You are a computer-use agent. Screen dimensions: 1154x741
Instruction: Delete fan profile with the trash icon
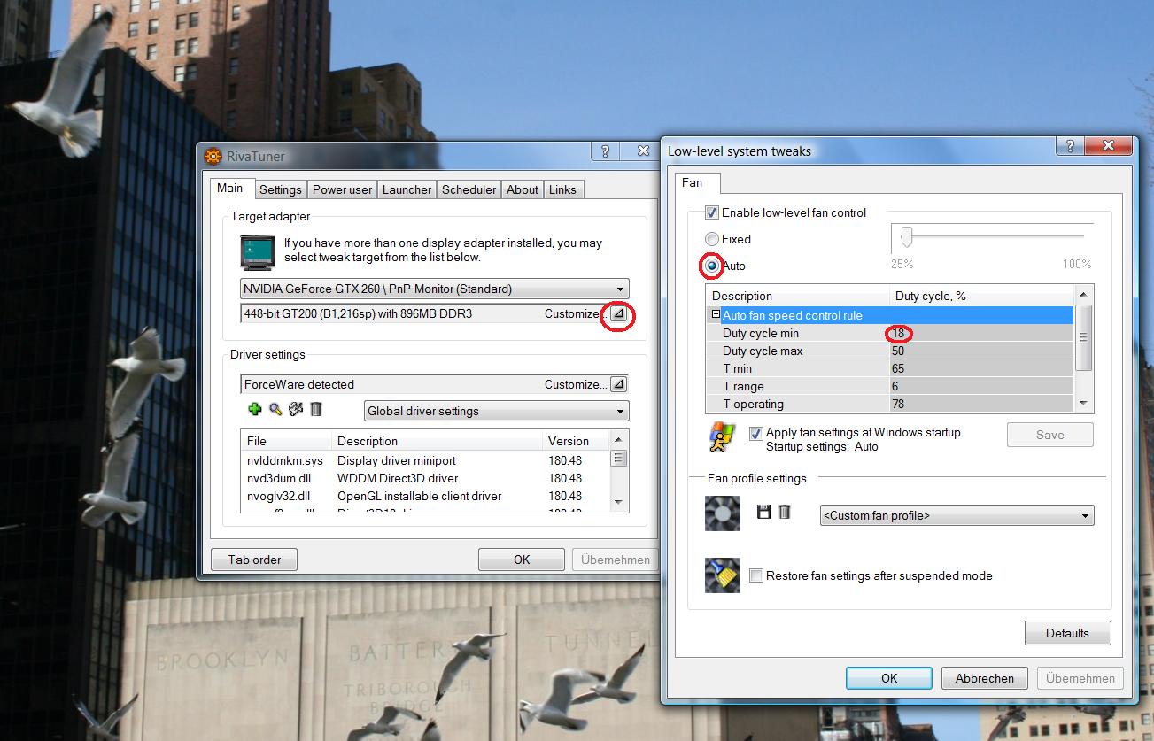pyautogui.click(x=784, y=512)
